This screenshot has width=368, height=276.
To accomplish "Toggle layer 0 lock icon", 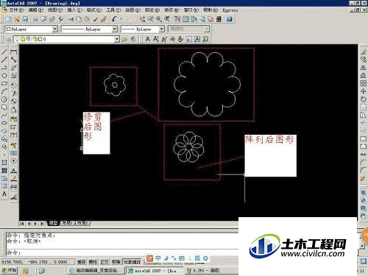I will tap(35, 39).
